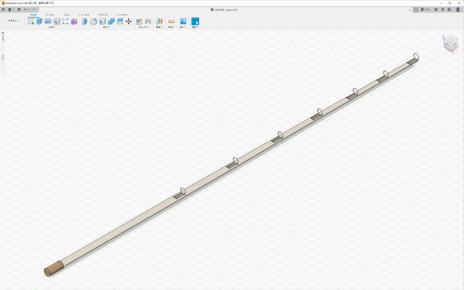Switch to the シート メタル tab
Image resolution: width=464 pixels, height=290 pixels.
[x=84, y=15]
